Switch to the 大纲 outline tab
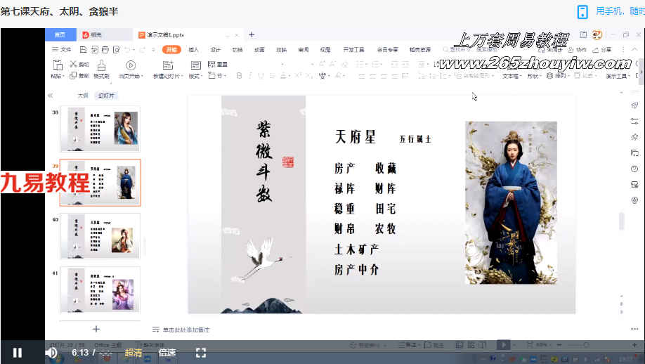Screen dimensions: 645x364 point(83,96)
